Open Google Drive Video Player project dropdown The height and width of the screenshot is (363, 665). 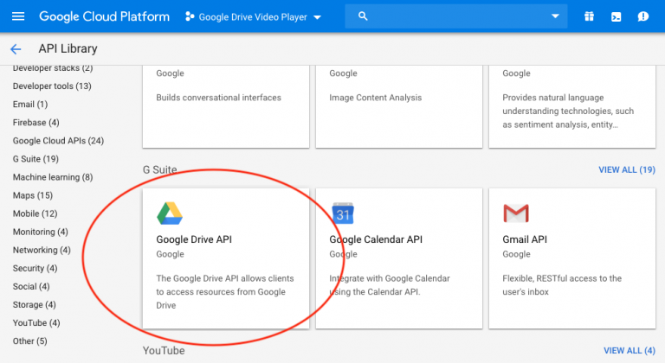pyautogui.click(x=253, y=16)
